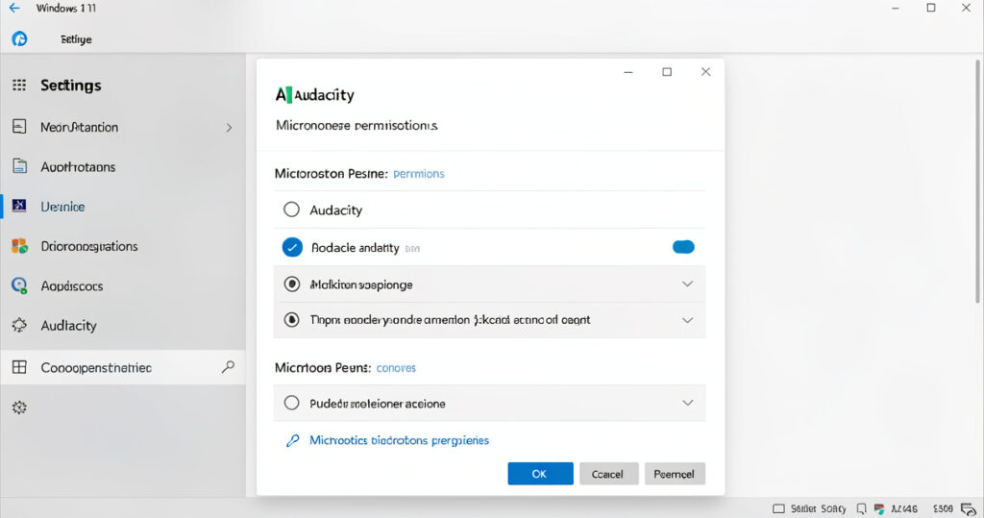This screenshot has height=518, width=984.
Task: Expand the Molkiton soapionge row chevron
Action: tap(688, 284)
